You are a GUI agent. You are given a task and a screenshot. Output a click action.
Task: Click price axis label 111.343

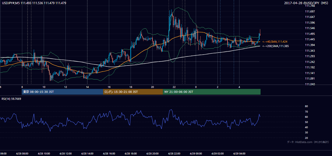(x=310, y=51)
